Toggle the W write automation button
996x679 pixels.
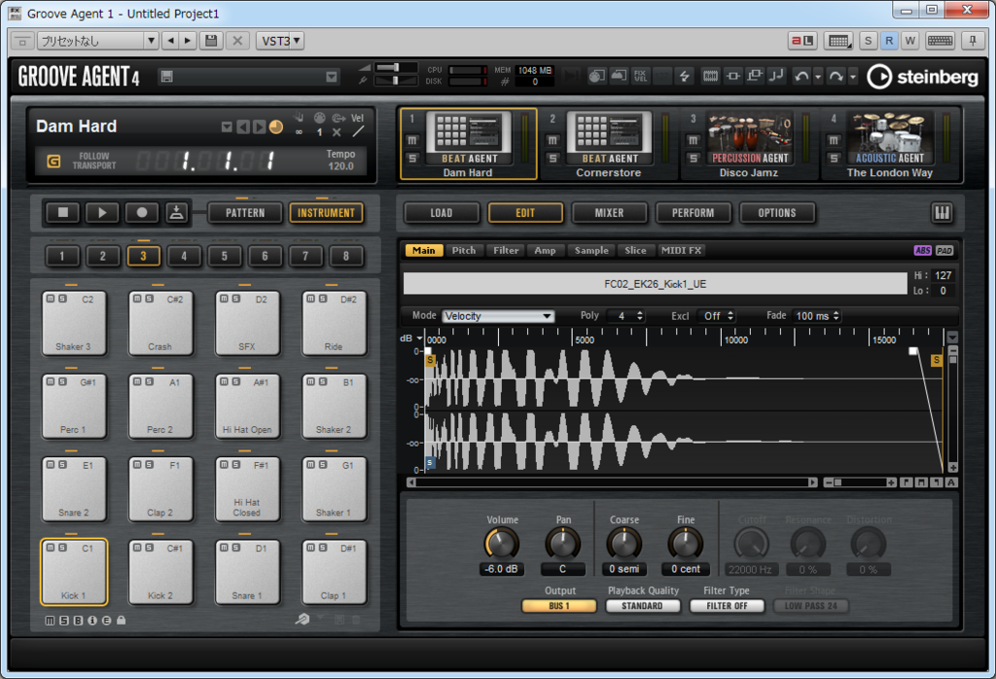point(910,41)
